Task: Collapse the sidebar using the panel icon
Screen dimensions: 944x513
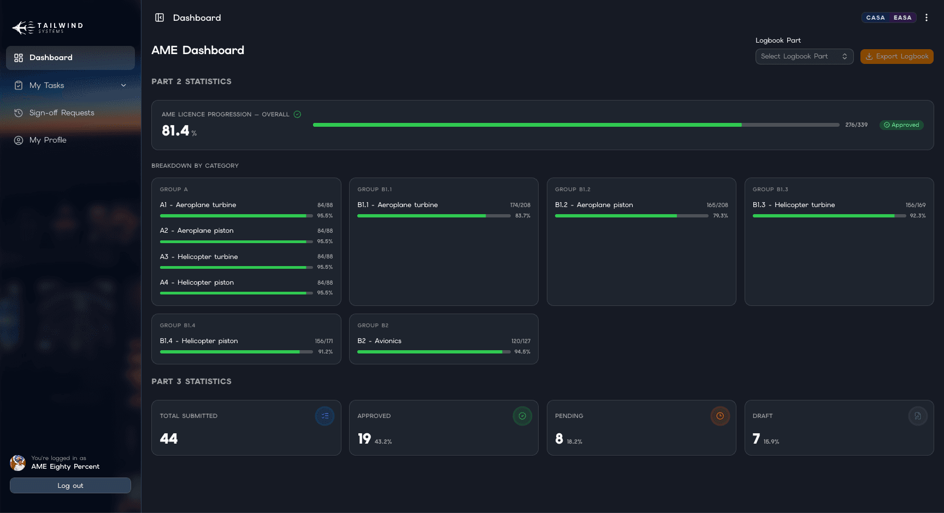Action: (x=160, y=17)
